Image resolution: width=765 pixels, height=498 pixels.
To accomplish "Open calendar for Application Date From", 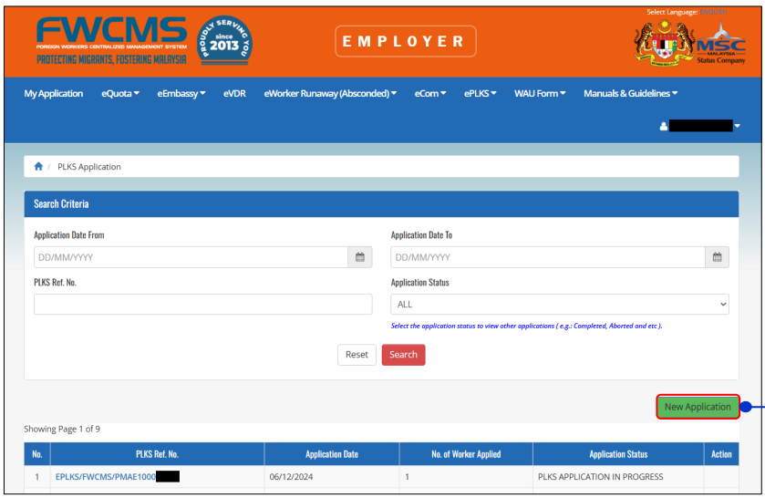I will point(360,257).
